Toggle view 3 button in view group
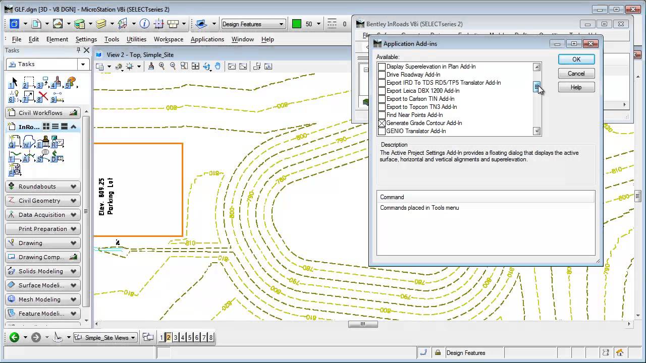 coord(176,337)
